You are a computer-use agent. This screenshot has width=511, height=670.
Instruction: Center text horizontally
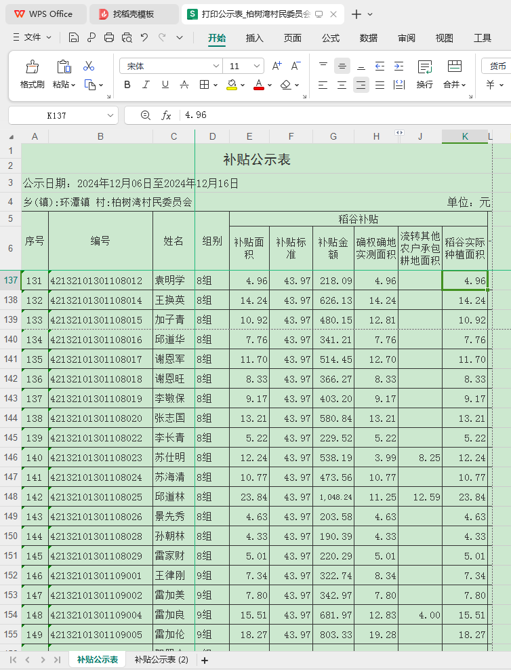coord(342,85)
